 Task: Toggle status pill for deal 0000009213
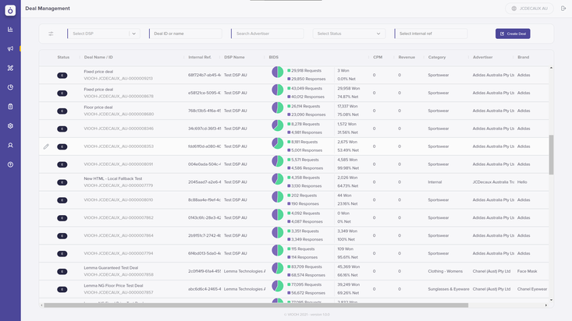pyautogui.click(x=62, y=76)
